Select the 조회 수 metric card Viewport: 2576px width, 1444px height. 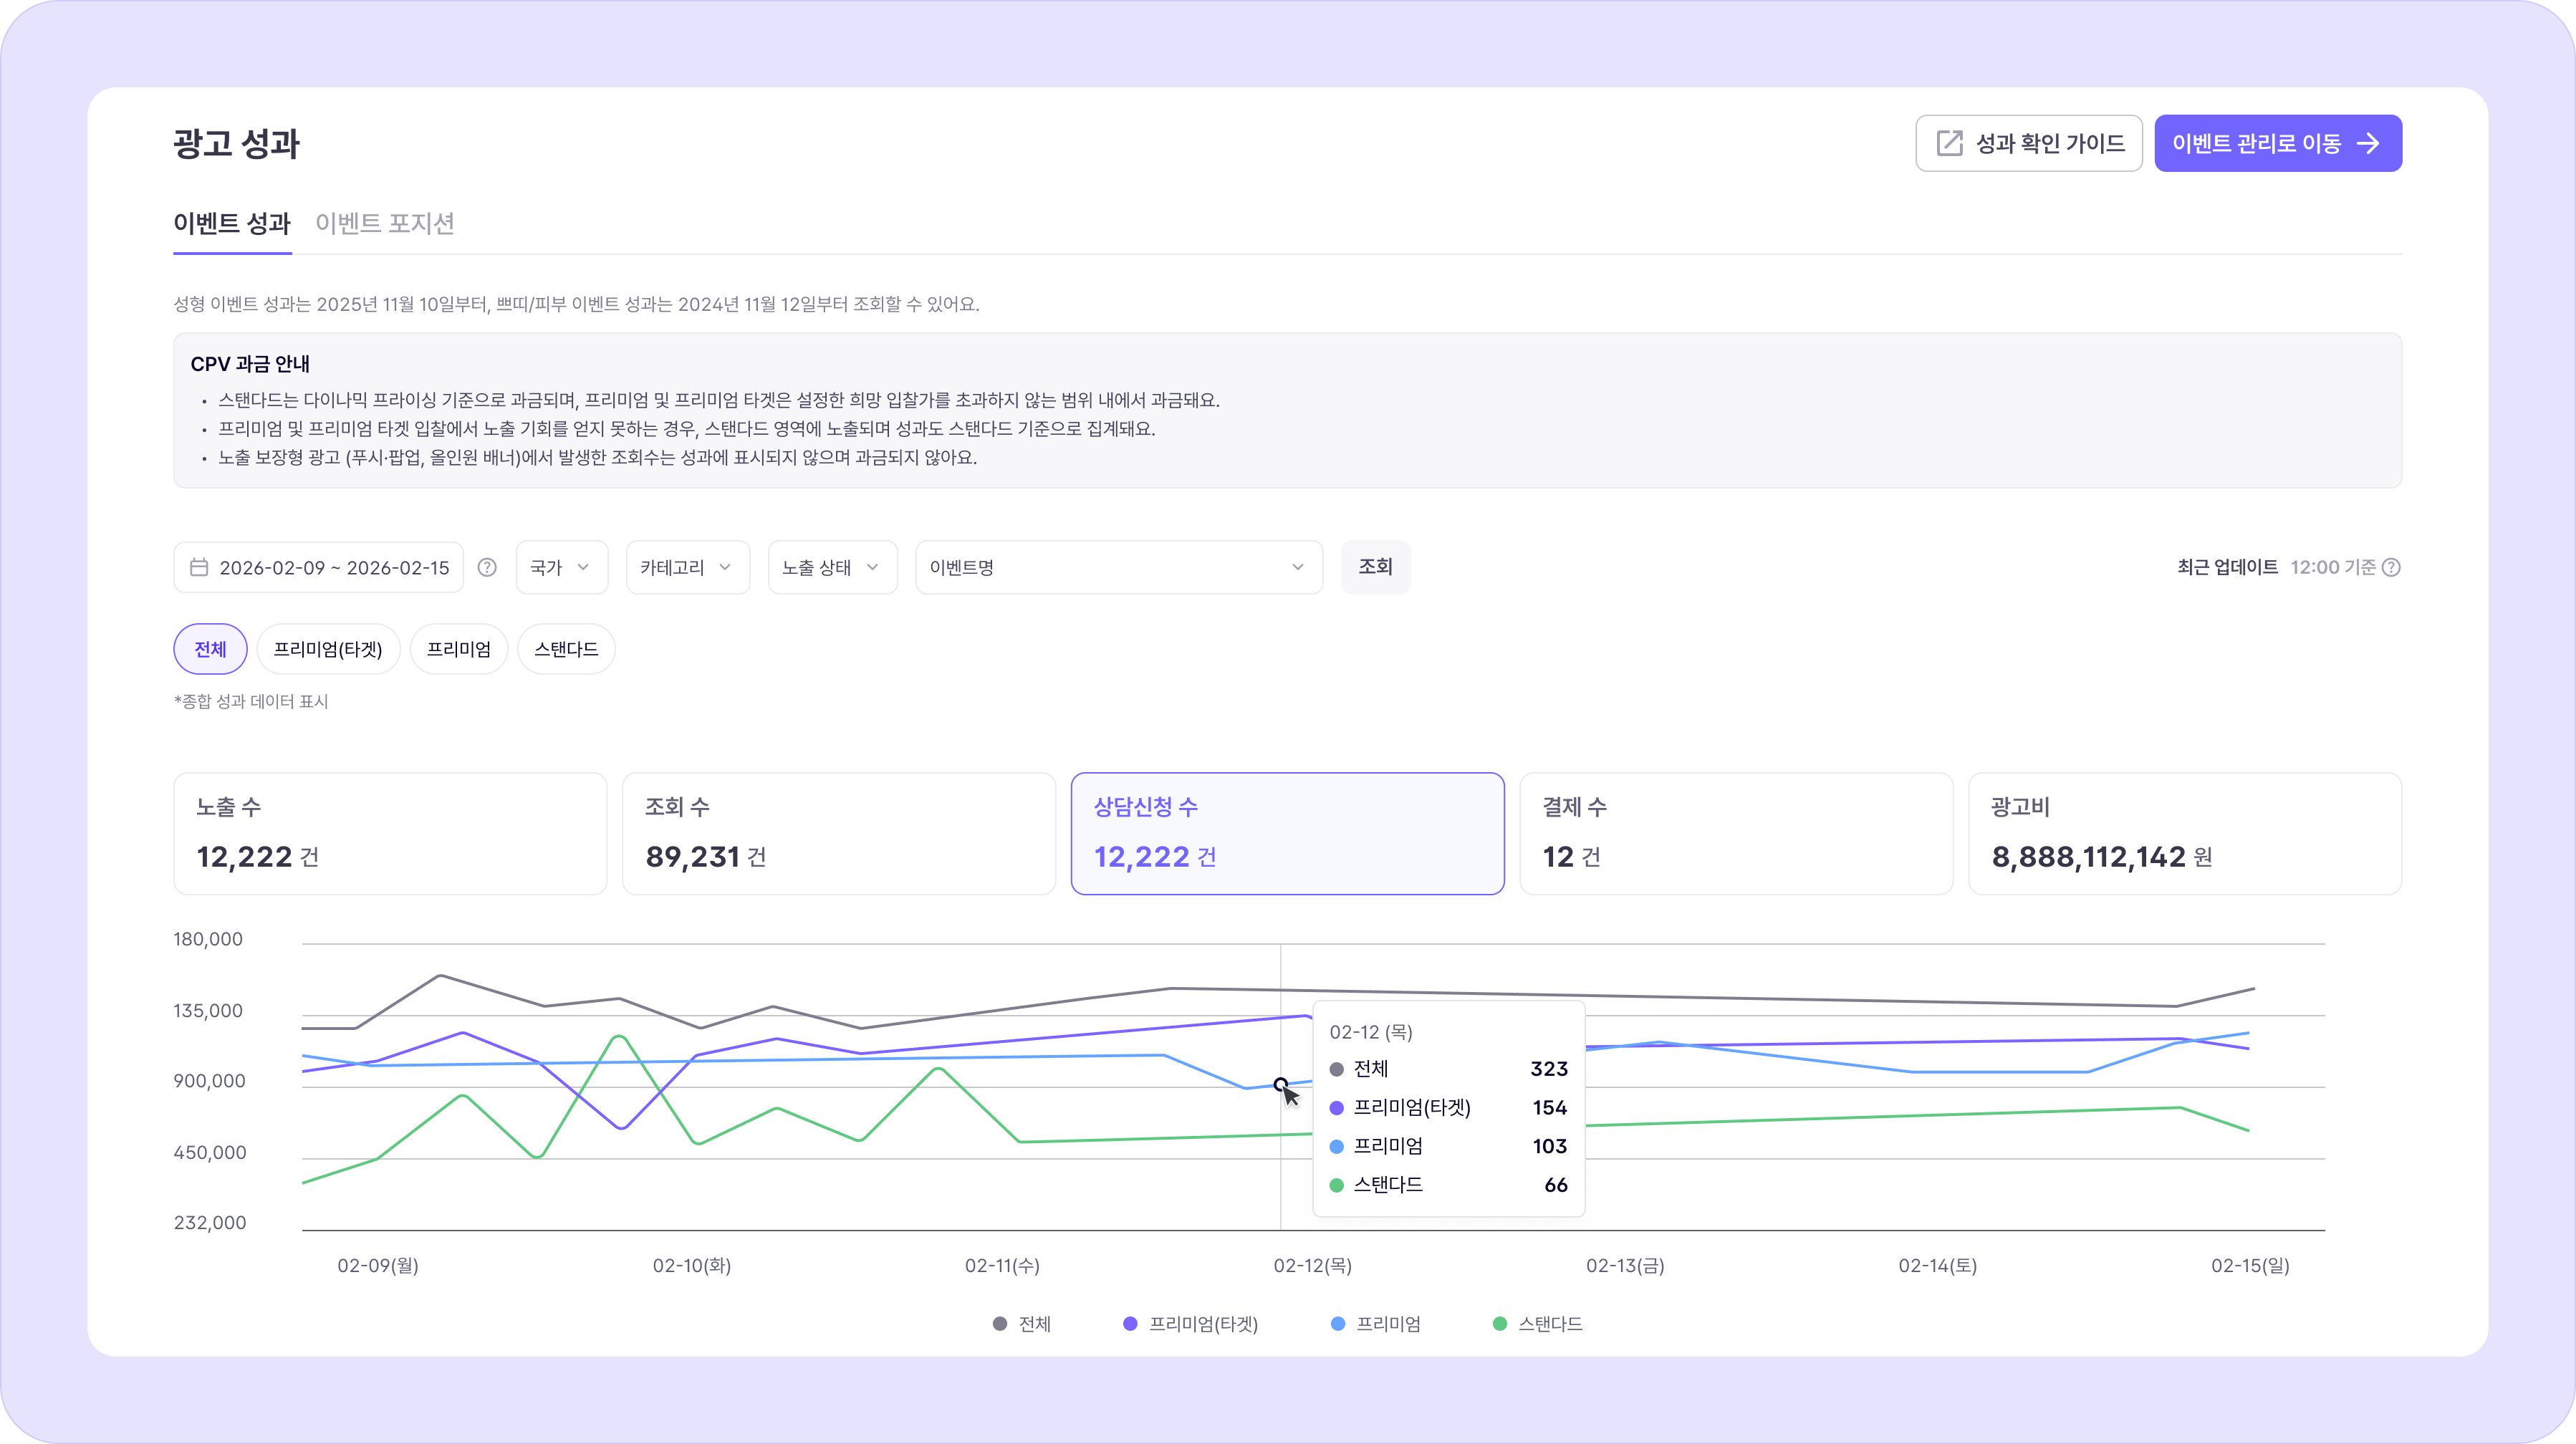click(839, 833)
